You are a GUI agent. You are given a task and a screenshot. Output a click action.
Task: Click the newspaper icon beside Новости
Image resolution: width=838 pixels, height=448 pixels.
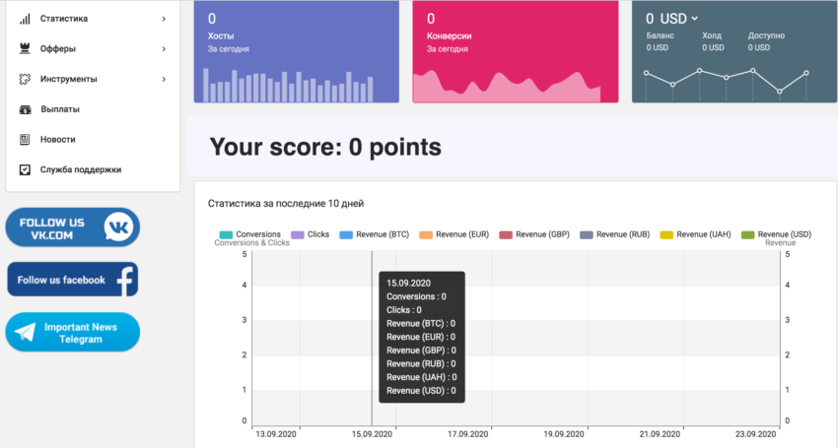(x=25, y=140)
